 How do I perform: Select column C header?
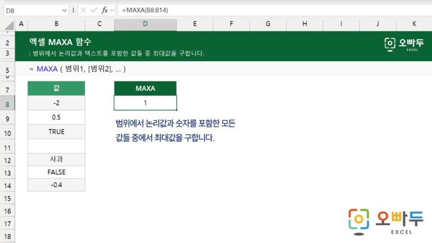click(100, 24)
